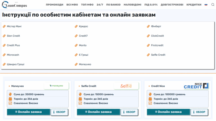Click calendar icon in Selfie Credit term row
The height and width of the screenshot is (121, 216).
tap(80, 99)
